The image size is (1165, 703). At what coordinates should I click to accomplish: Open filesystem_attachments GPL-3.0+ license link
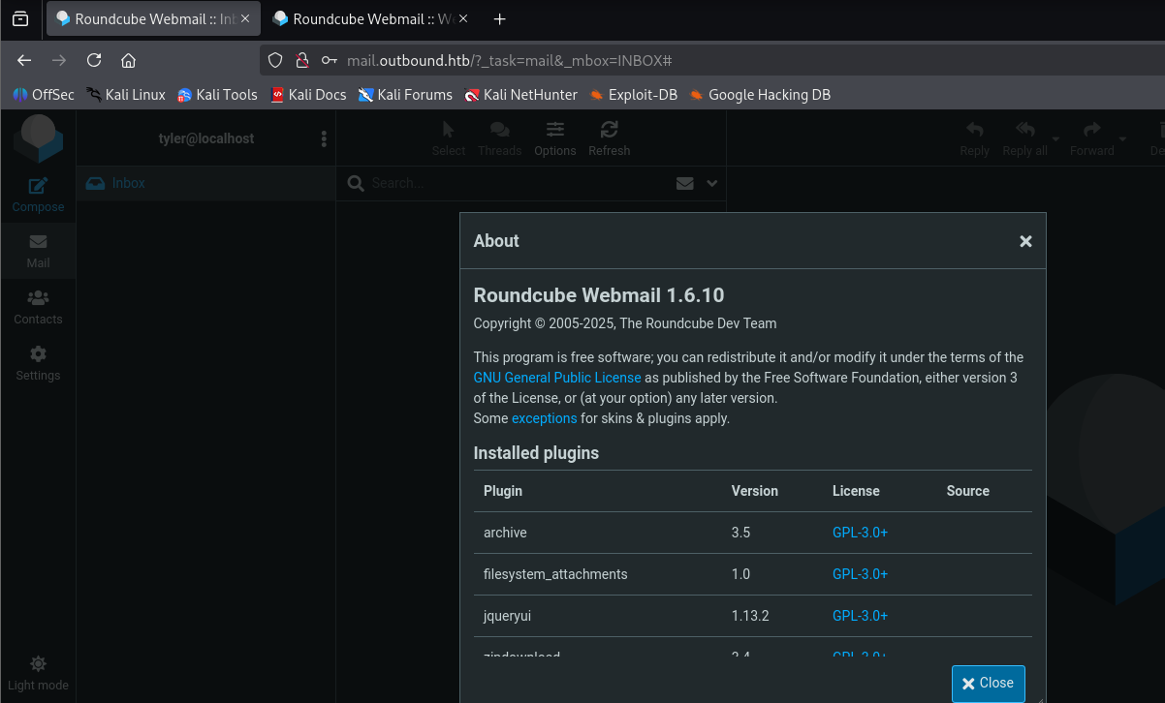coord(861,574)
